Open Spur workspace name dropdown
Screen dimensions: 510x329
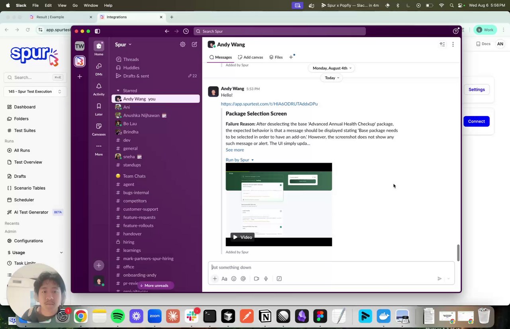123,45
